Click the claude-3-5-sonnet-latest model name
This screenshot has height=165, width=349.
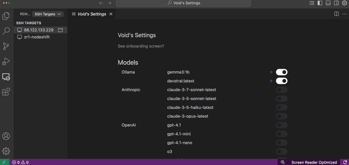coord(192,98)
